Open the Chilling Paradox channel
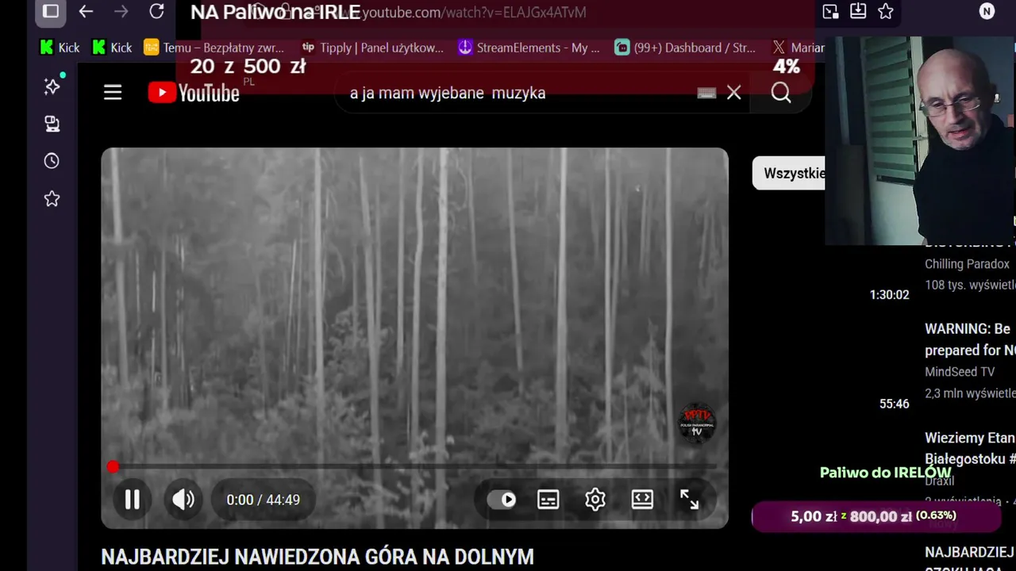Screen dimensions: 1016x571 pyautogui.click(x=967, y=264)
